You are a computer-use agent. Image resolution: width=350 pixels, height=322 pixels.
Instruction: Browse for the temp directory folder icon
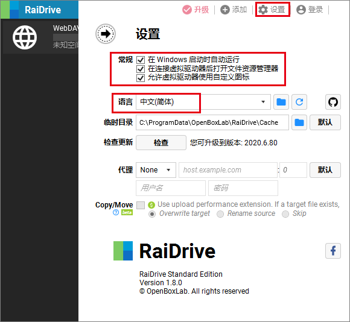299,122
